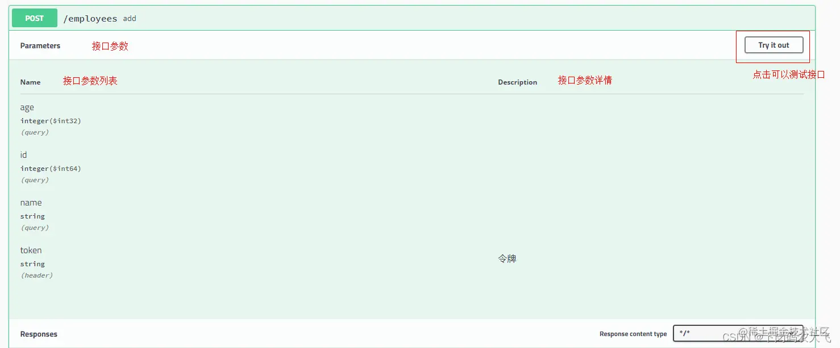
Task: Select the name parameter label
Action: click(x=31, y=203)
